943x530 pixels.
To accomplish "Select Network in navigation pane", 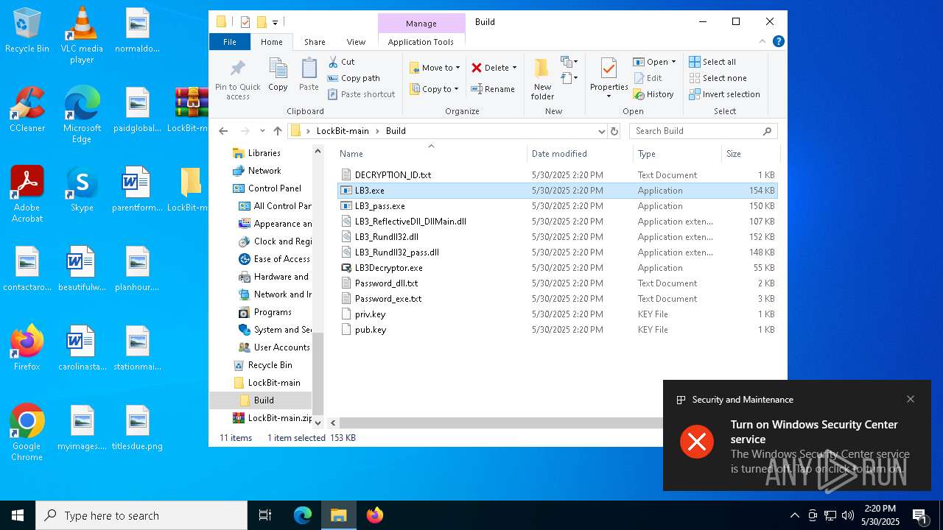I will click(x=264, y=171).
